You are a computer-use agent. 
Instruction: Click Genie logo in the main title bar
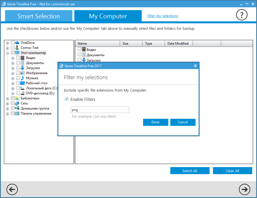click(4, 4)
